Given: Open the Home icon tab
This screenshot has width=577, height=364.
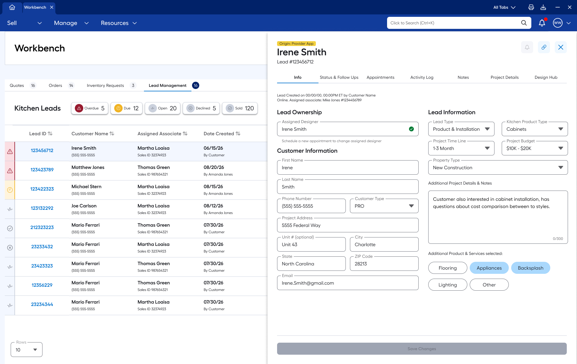Looking at the screenshot, I should [12, 7].
